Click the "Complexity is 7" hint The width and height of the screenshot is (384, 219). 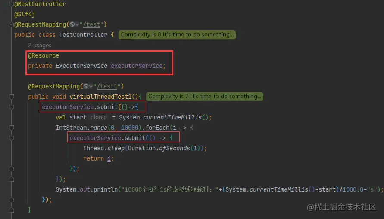[x=205, y=96]
